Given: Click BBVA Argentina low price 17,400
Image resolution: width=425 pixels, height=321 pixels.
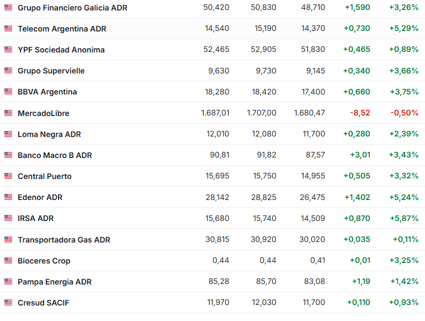Looking at the screenshot, I should click(314, 92).
